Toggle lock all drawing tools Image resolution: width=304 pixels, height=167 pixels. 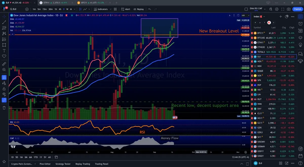4,89
